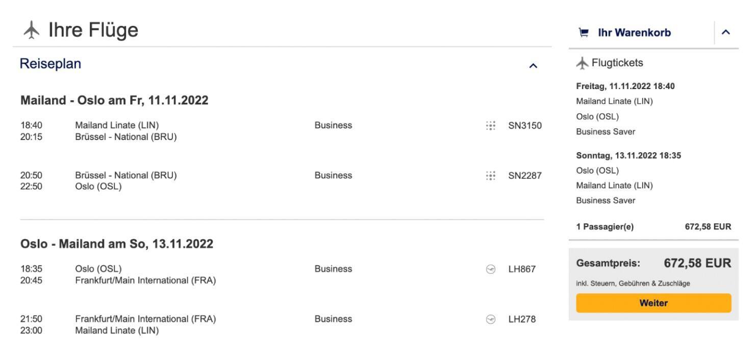Click Oslo - Mailand am So, 13.11.2022 heading
This screenshot has width=756, height=364.
pyautogui.click(x=116, y=244)
